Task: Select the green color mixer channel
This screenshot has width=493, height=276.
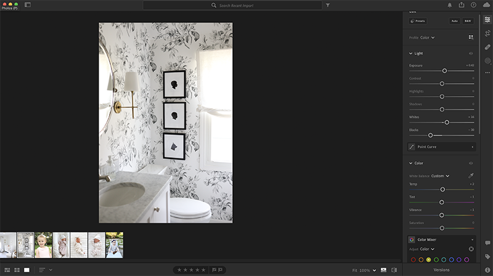Action: pos(436,259)
